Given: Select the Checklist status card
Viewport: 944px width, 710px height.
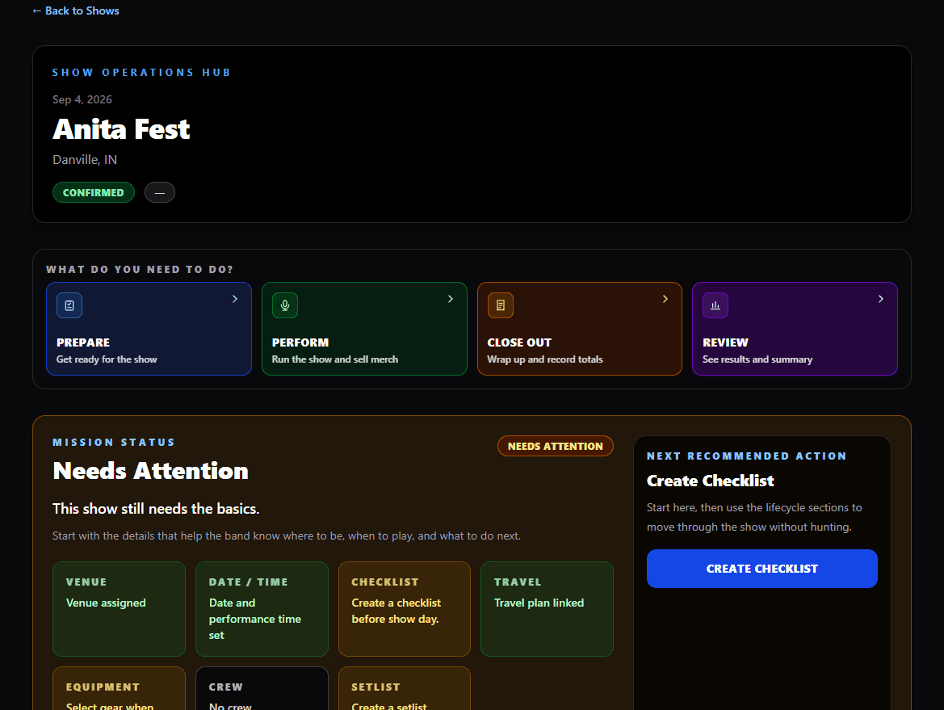Looking at the screenshot, I should pos(405,609).
